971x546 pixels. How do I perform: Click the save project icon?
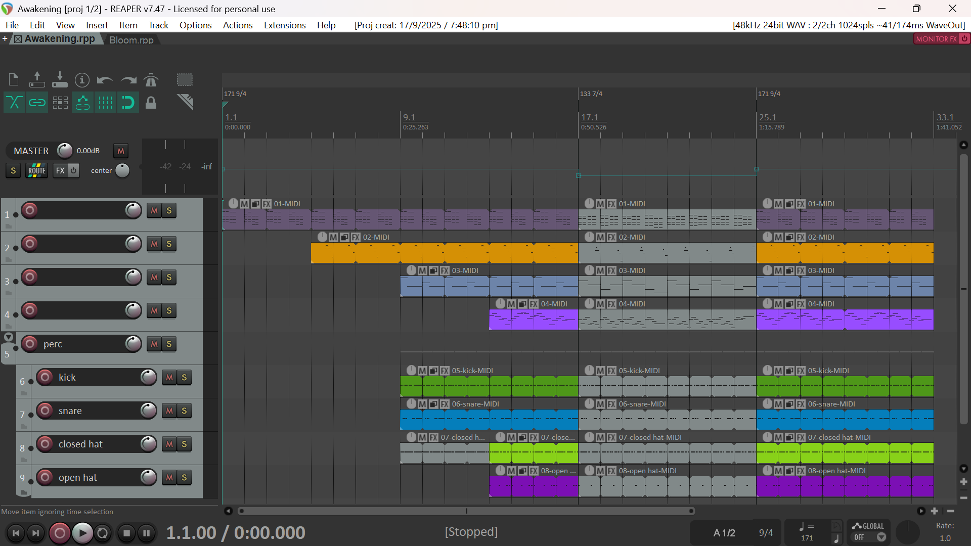(x=60, y=80)
